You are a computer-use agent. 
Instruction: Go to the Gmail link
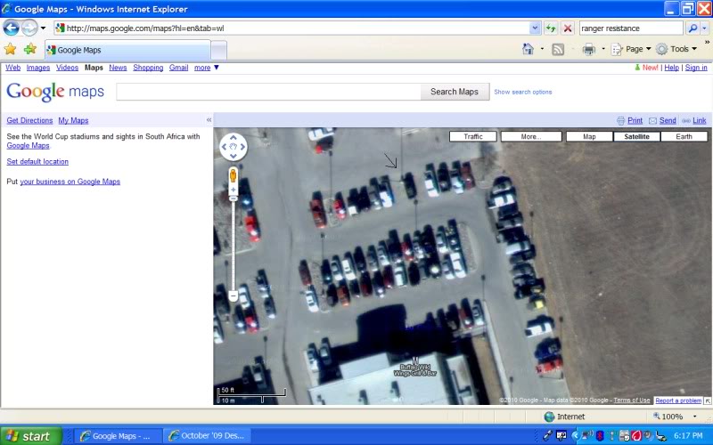[x=179, y=68]
